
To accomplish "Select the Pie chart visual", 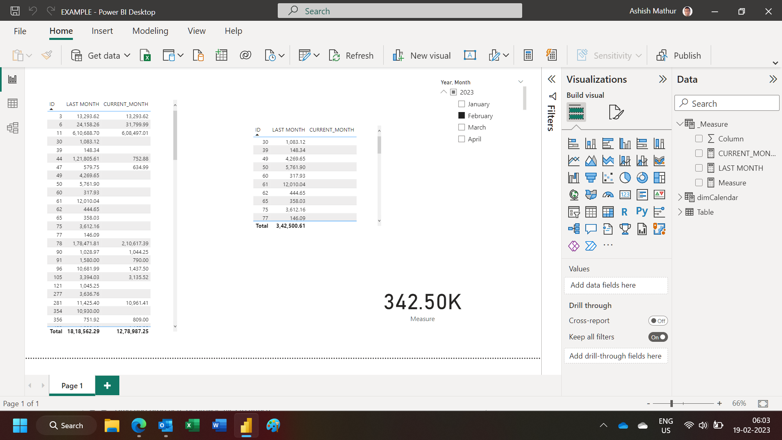I will [625, 178].
